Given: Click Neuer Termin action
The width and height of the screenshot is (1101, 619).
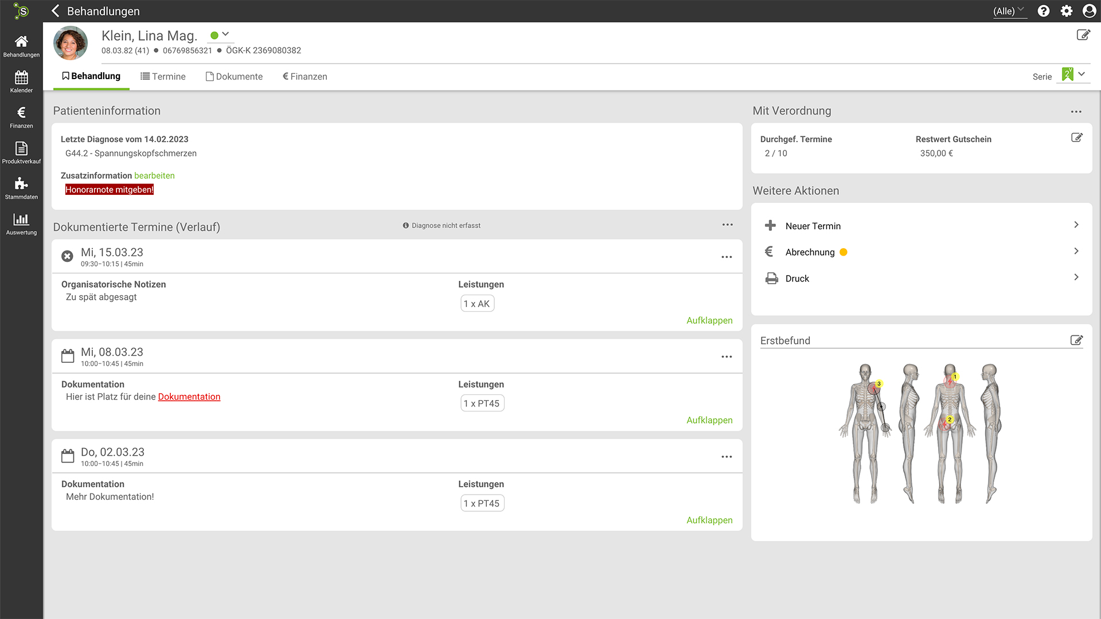Looking at the screenshot, I should click(813, 226).
